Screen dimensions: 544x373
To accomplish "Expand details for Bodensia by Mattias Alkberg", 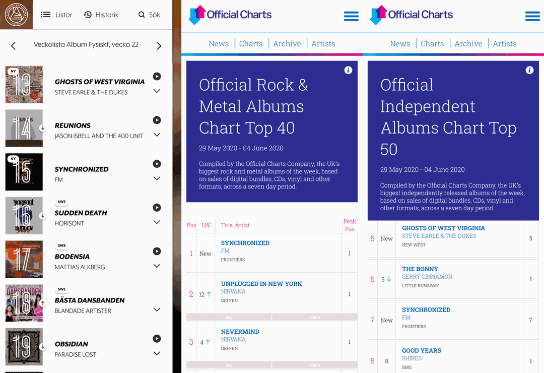I will pos(156,265).
